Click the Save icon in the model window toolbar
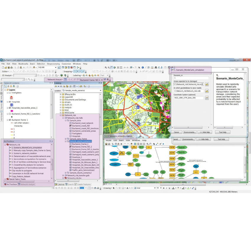This screenshot has height=251, width=251. [x=106, y=144]
